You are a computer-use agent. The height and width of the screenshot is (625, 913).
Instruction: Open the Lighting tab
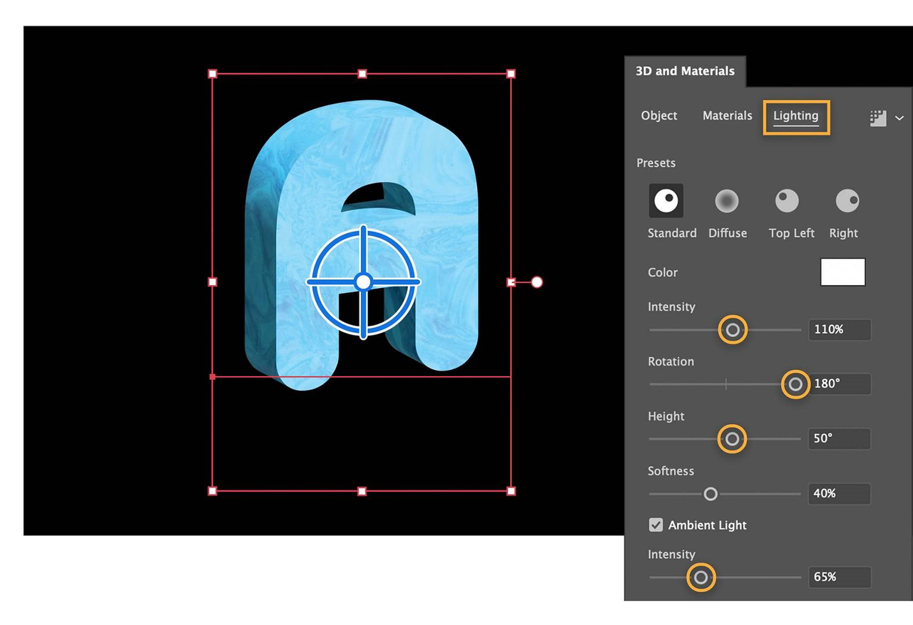click(x=795, y=115)
